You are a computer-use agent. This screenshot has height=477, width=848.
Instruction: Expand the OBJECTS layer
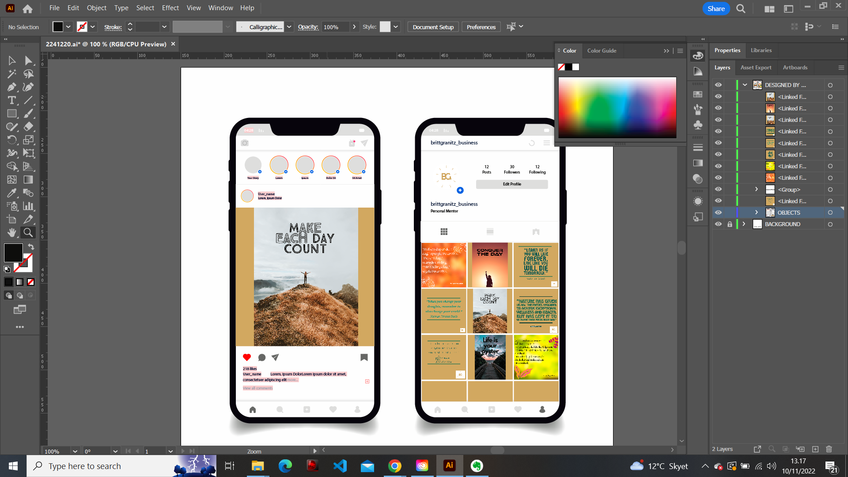[756, 212]
